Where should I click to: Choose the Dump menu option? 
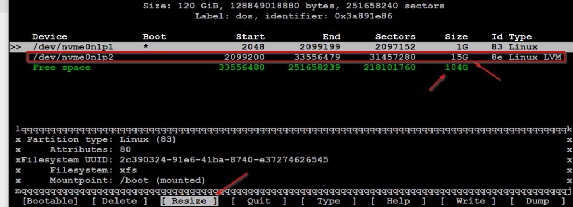click(537, 201)
